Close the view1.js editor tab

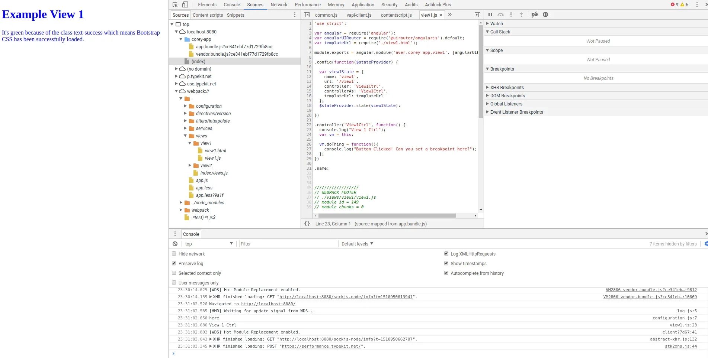click(x=441, y=15)
